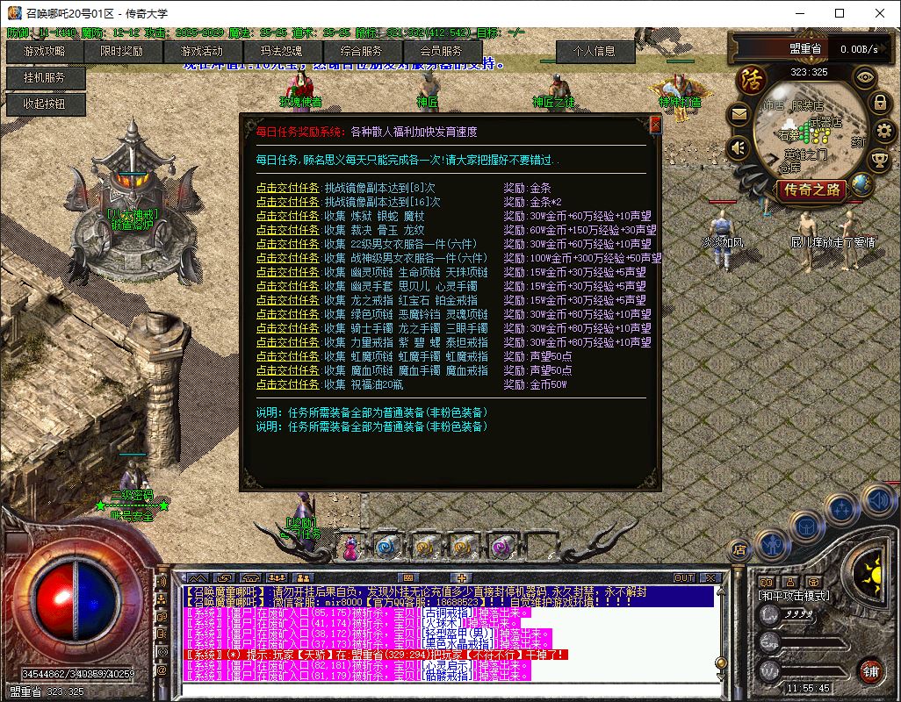This screenshot has height=702, width=901.
Task: Click the first small icon above attack mode
Action: (x=766, y=582)
